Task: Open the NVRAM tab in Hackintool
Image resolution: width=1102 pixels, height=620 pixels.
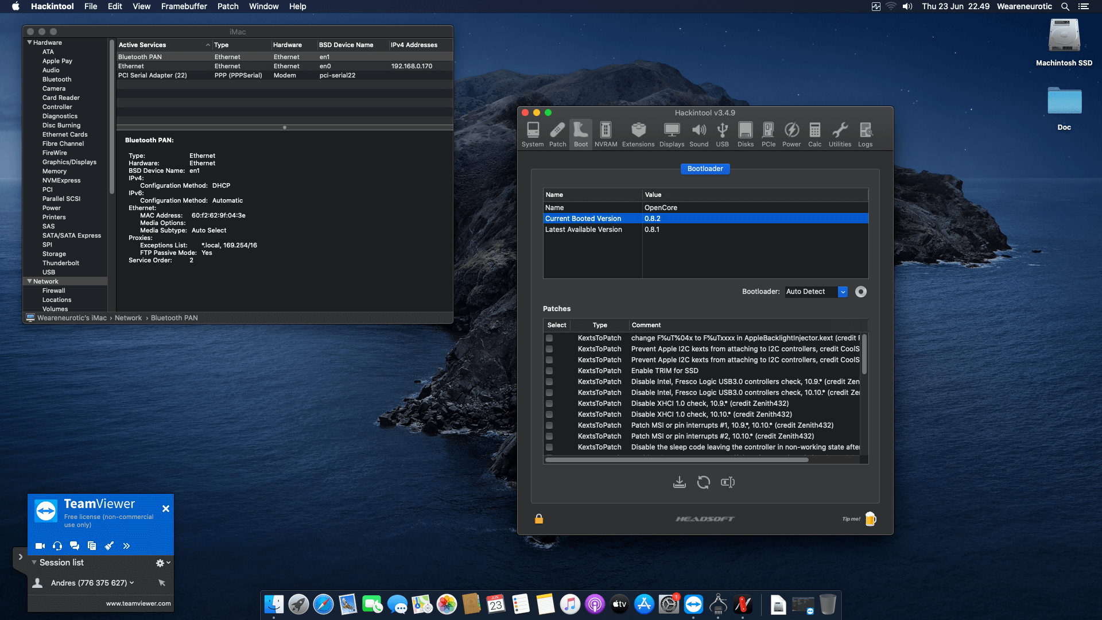Action: pos(606,134)
